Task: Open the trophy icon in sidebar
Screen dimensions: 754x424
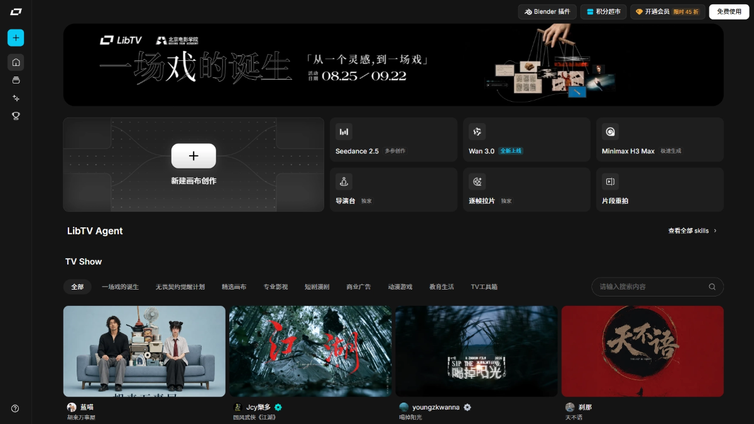Action: [x=16, y=116]
